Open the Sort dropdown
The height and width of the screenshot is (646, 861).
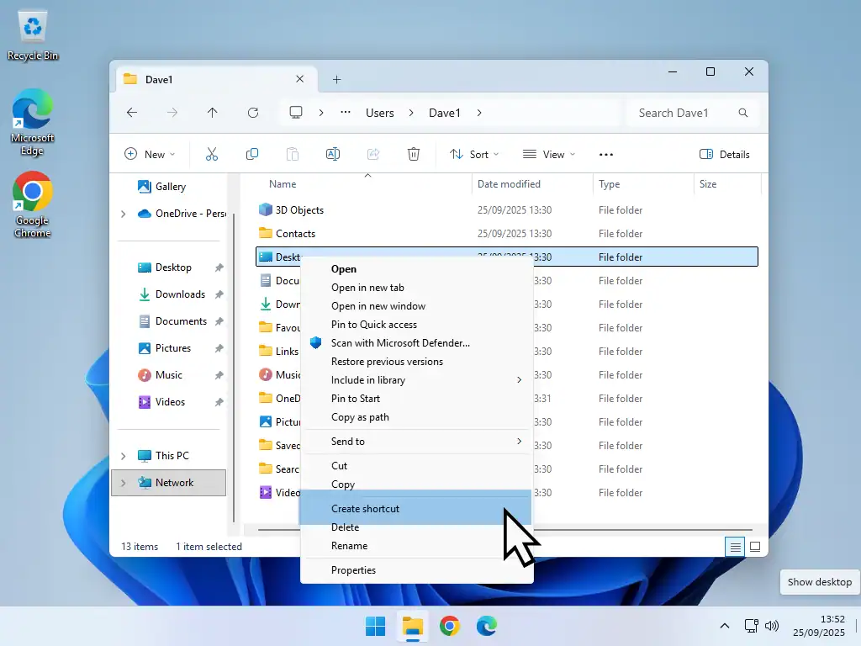(474, 155)
